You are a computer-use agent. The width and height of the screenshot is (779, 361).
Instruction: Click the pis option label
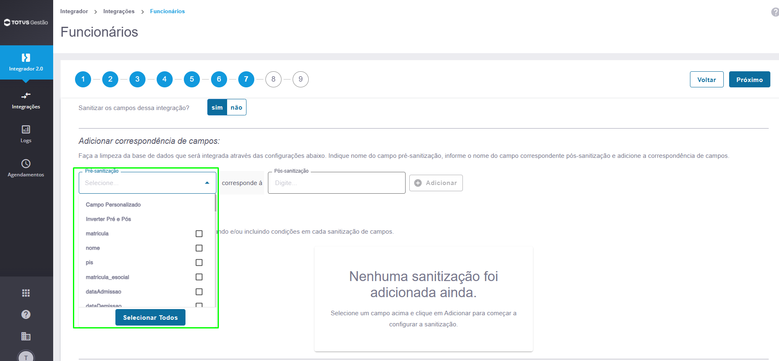coord(89,263)
